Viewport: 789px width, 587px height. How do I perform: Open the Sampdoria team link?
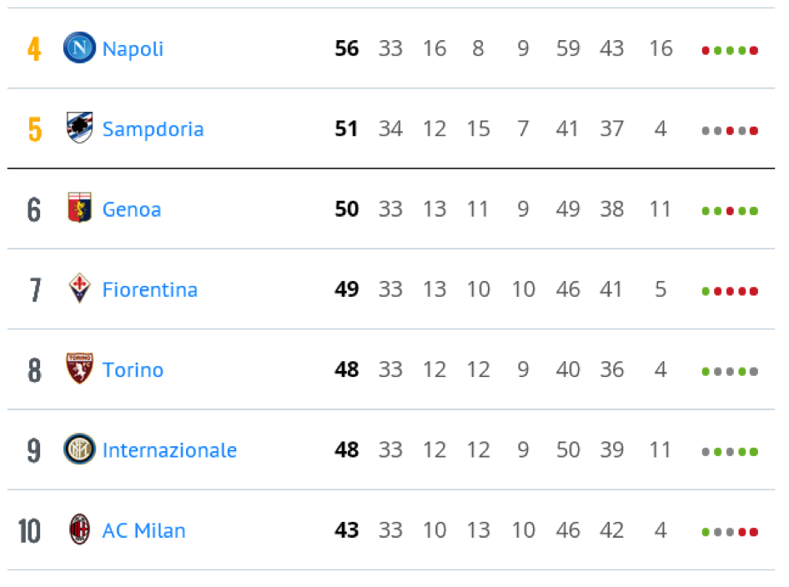pyautogui.click(x=153, y=129)
